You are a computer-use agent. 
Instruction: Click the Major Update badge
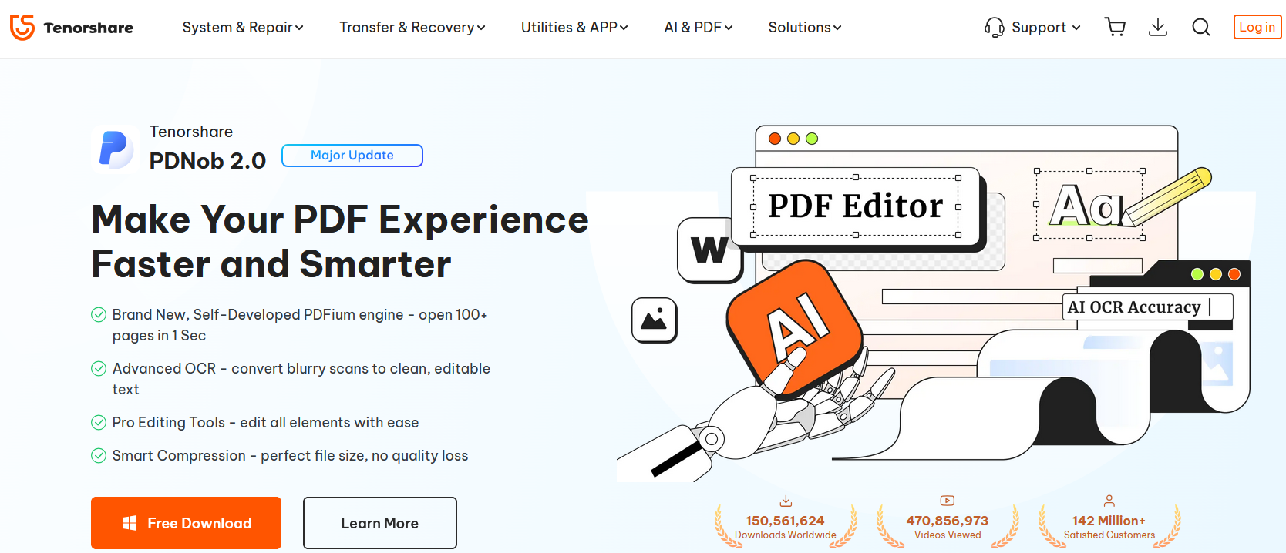(x=352, y=156)
